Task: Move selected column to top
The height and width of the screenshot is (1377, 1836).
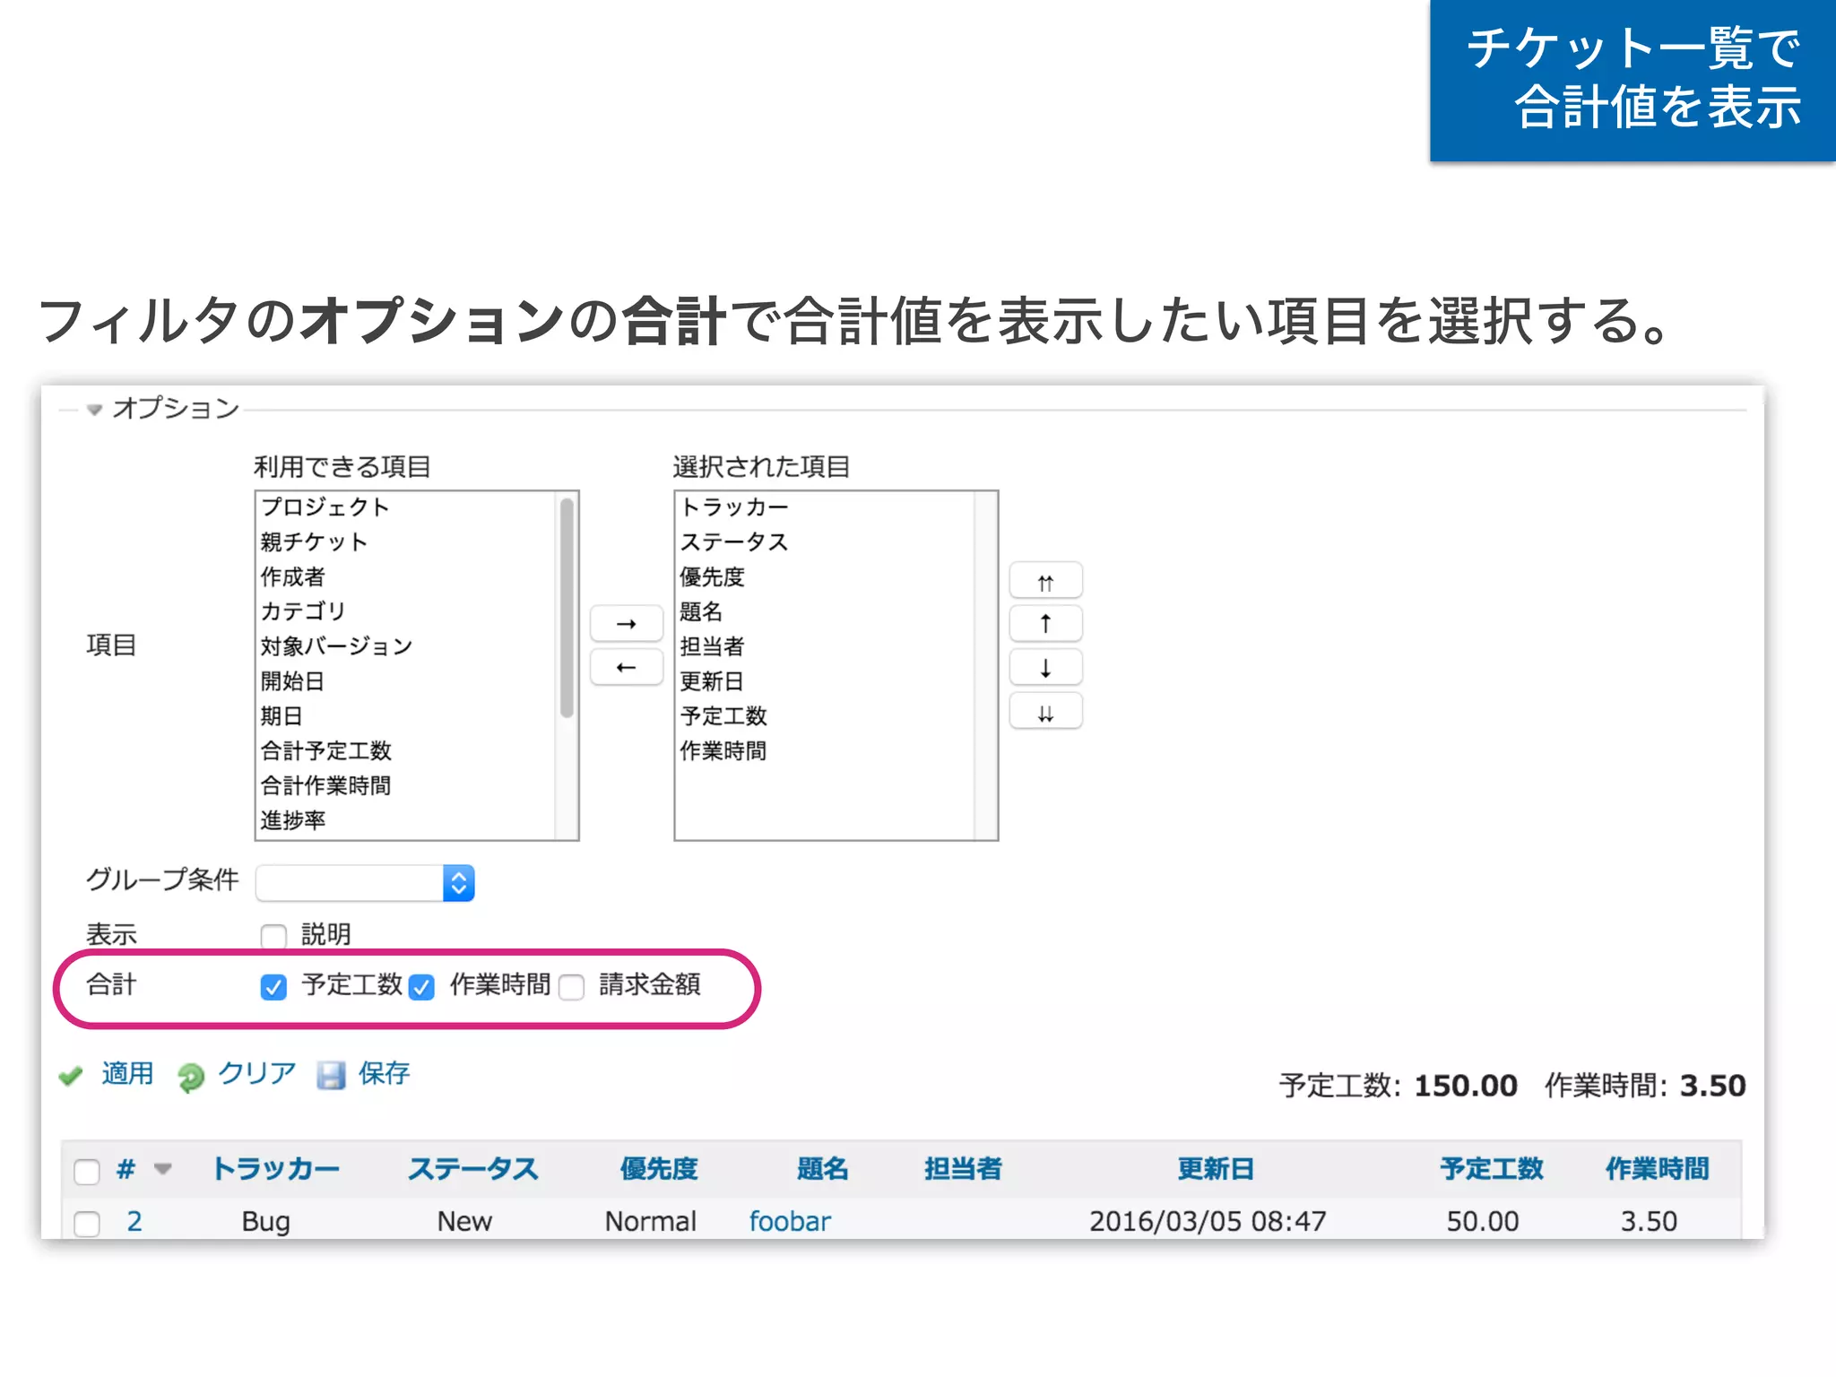Action: tap(1045, 581)
